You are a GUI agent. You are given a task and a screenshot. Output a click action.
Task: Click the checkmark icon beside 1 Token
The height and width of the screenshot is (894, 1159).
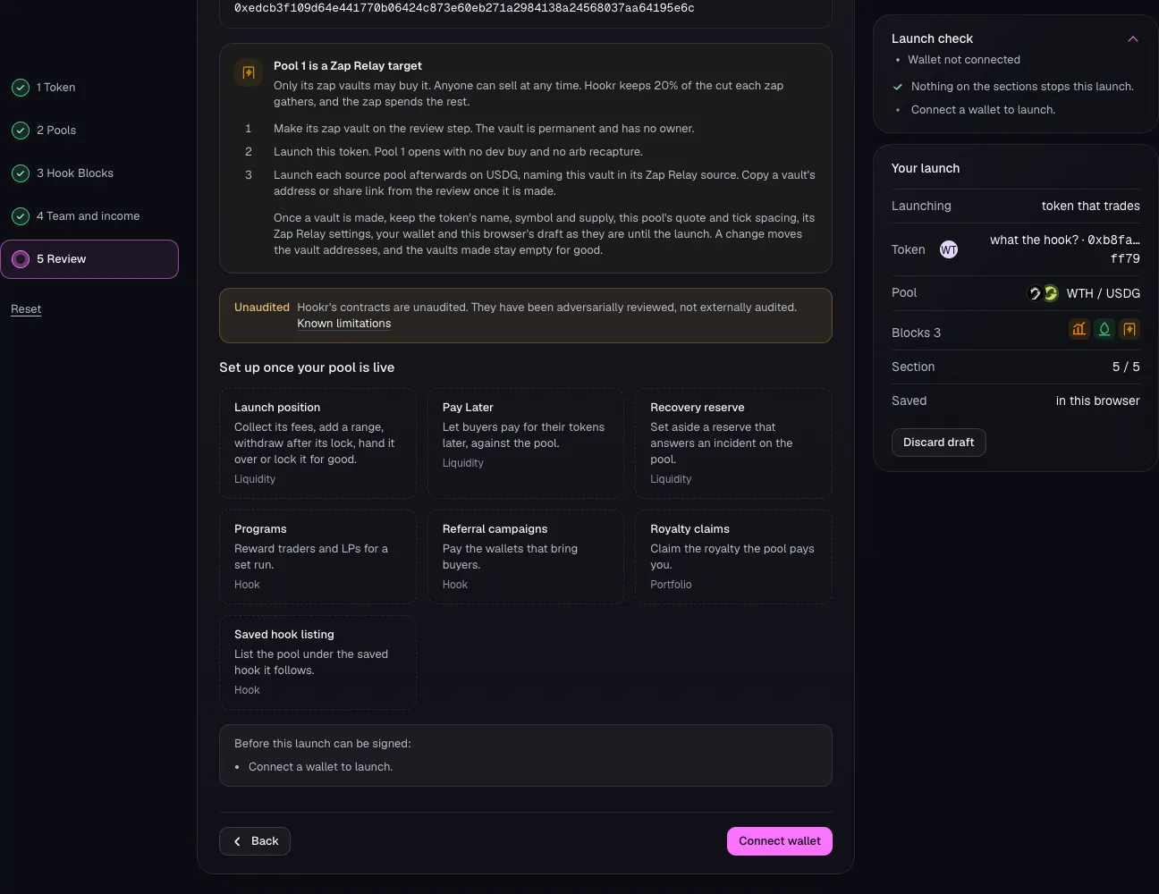click(x=21, y=88)
